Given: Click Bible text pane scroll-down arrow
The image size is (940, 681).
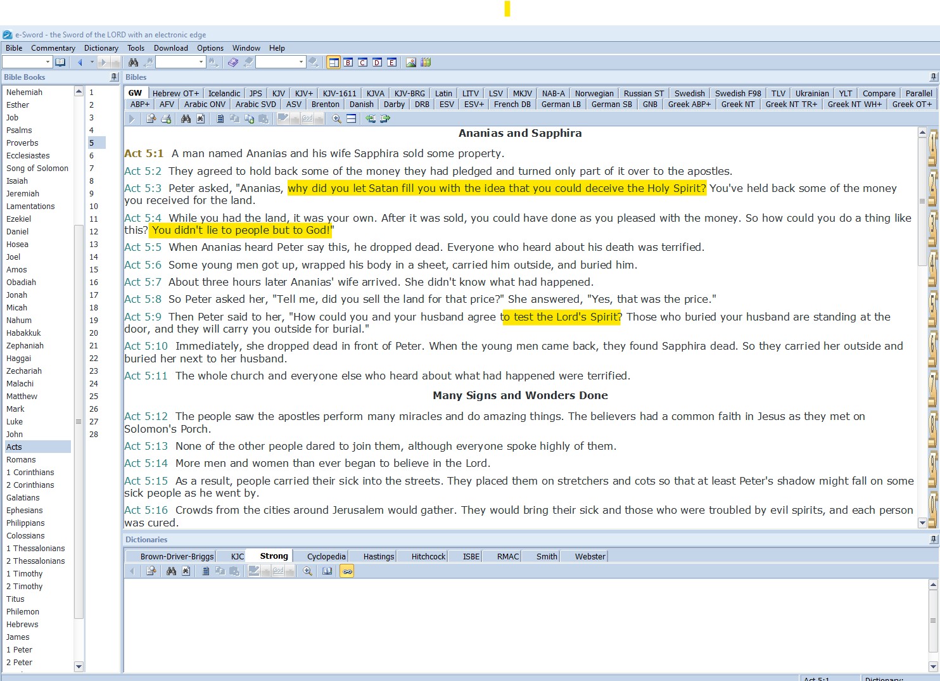Looking at the screenshot, I should click(x=922, y=523).
